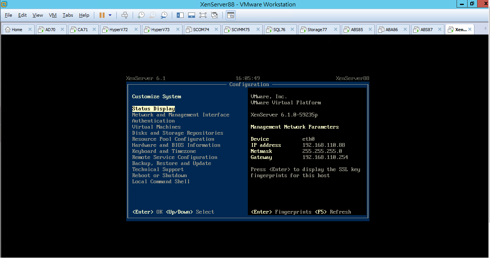Close the Xen... tab
The width and height of the screenshot is (490, 258).
[470, 30]
